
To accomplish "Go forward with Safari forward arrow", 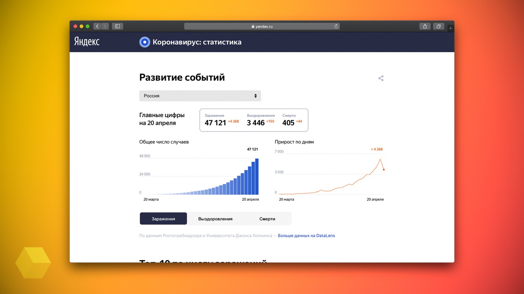I will click(105, 26).
